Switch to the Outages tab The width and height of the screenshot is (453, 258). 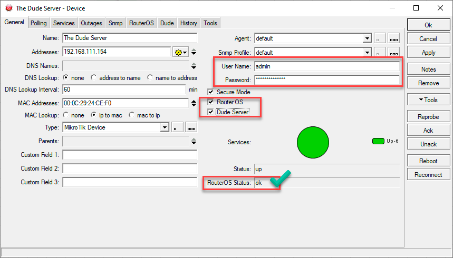coord(91,23)
